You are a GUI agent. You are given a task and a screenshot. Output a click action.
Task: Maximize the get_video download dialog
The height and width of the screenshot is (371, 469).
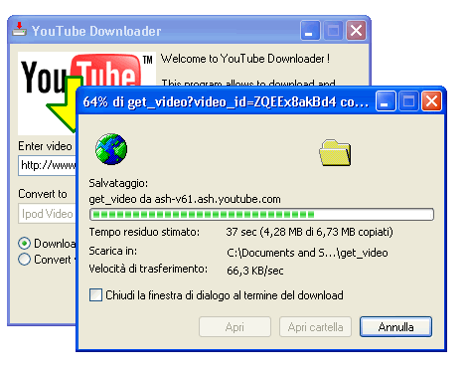[x=408, y=101]
